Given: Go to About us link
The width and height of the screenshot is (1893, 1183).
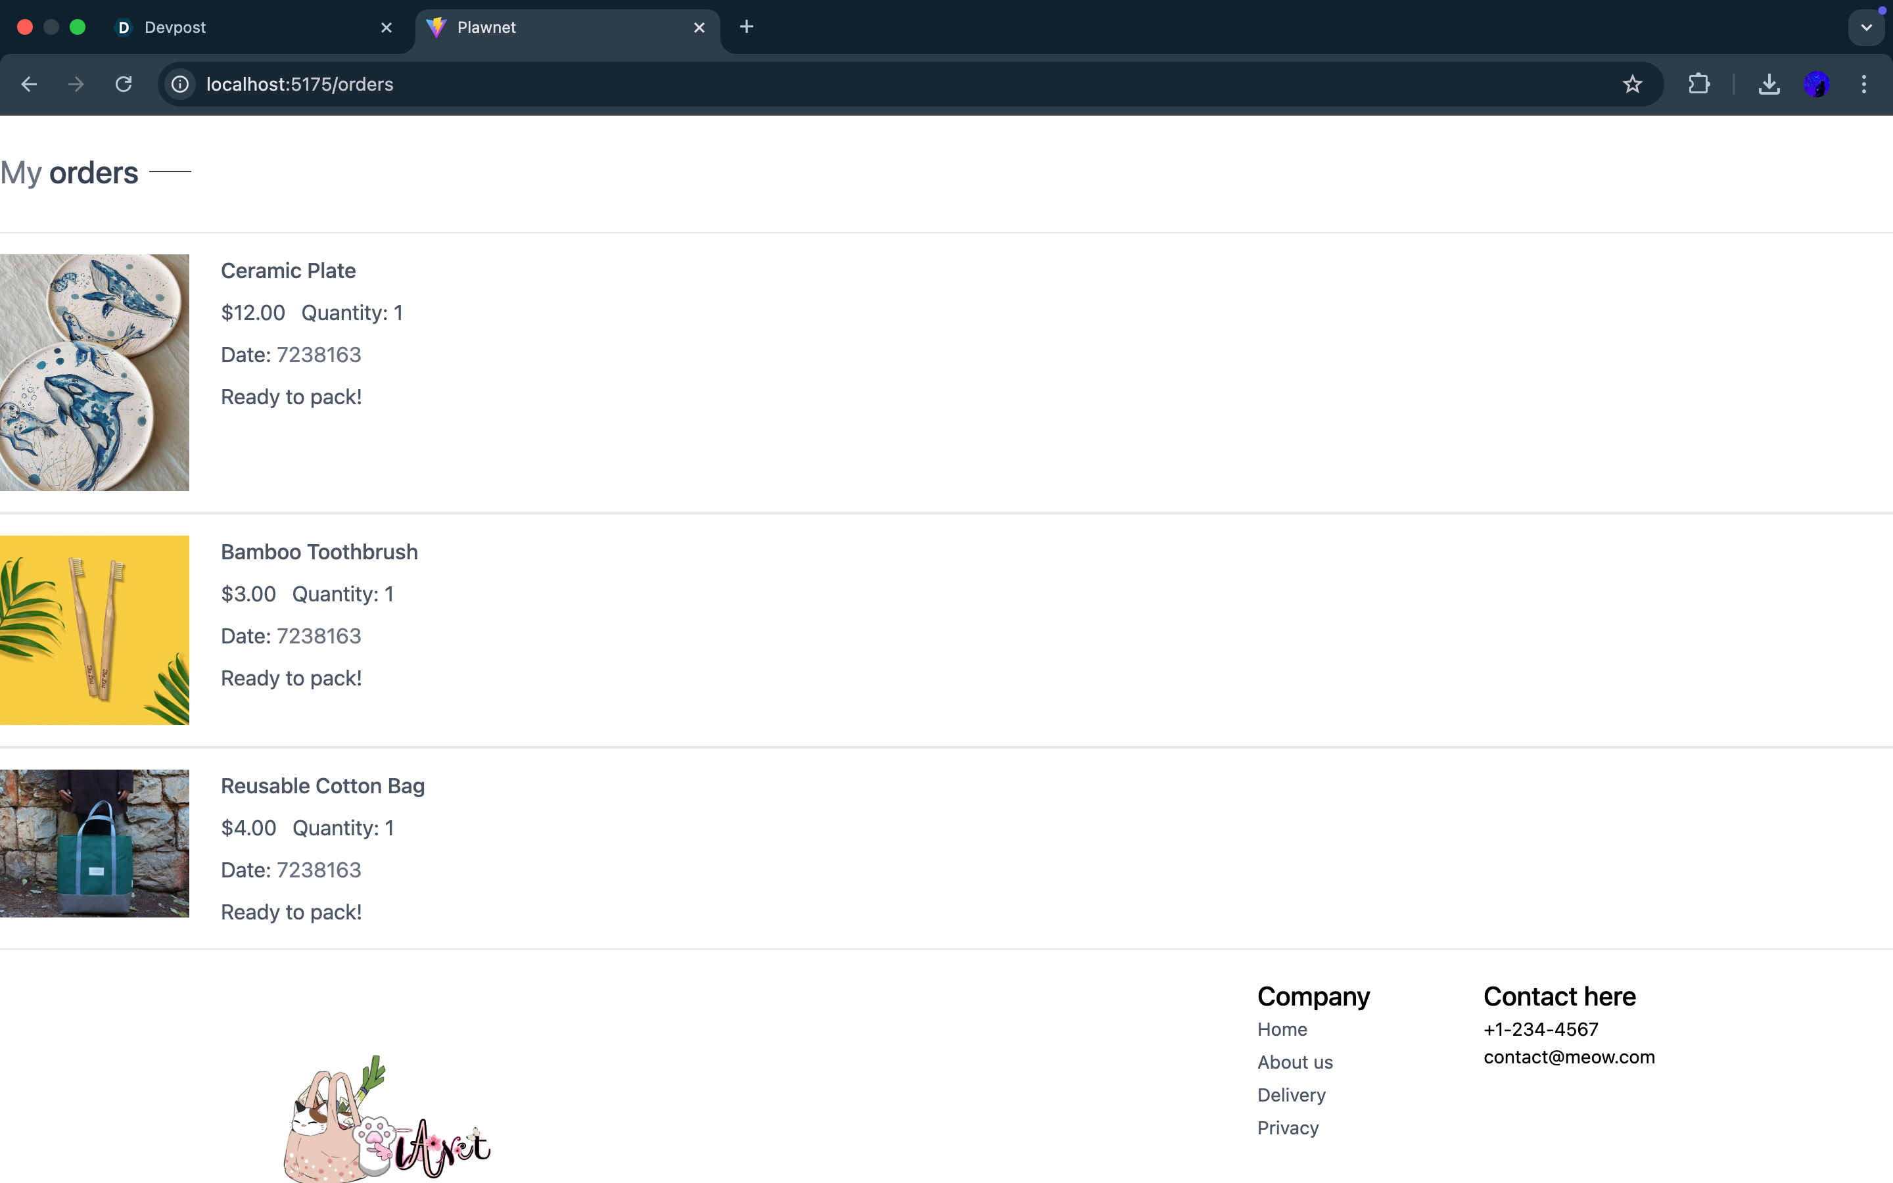Looking at the screenshot, I should click(1295, 1063).
